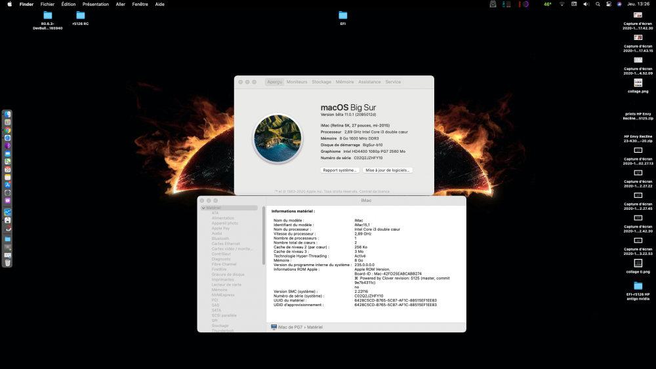Click the serial number C02Q2JZHFY10 in System Information
The height and width of the screenshot is (369, 656).
(x=369, y=296)
